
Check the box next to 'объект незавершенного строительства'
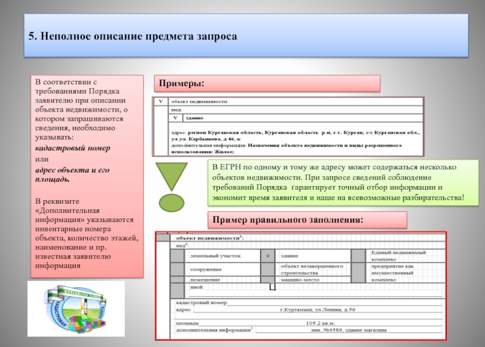pos(267,269)
